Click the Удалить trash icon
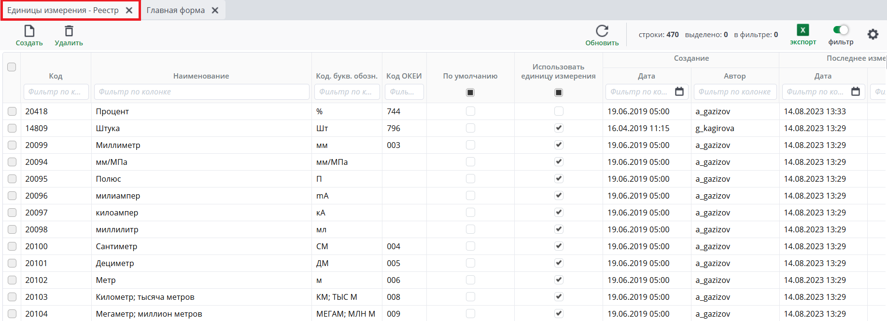Screen dimensions: 887x321 tap(69, 31)
